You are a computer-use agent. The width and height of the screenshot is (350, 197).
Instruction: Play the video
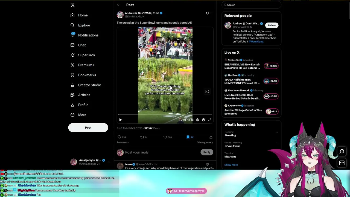click(x=121, y=120)
